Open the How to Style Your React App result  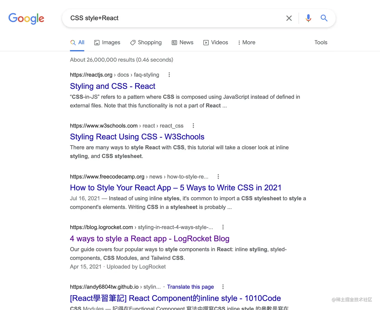(x=176, y=188)
